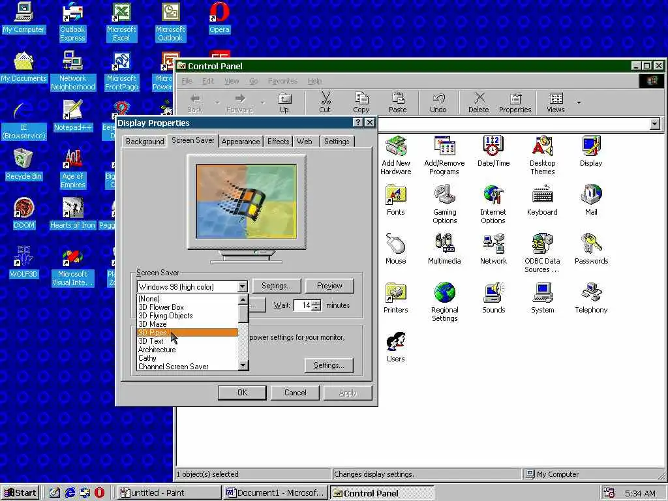Click the Undo toolbar button
This screenshot has width=668, height=501.
coord(438,103)
